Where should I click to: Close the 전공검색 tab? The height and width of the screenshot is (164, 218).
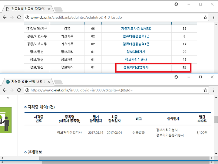coord(49,9)
